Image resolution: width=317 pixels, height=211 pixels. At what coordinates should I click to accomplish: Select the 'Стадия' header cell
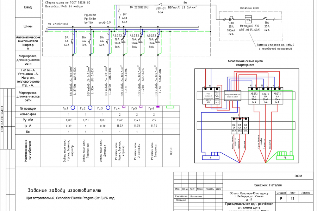pyautogui.click(x=281, y=193)
